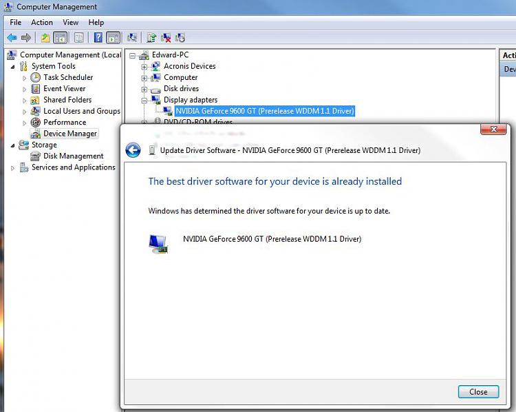Image resolution: width=516 pixels, height=412 pixels.
Task: Click the Back arrow in the toolbar
Action: tap(12, 38)
